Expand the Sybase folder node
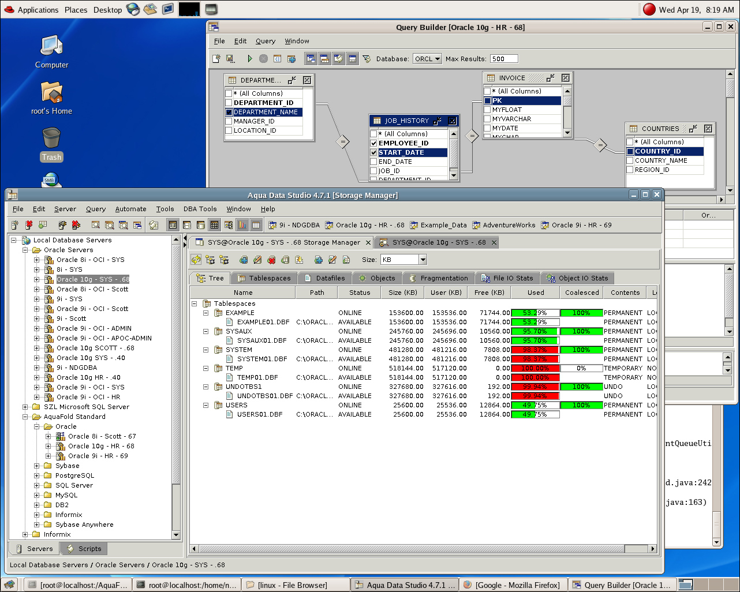 click(37, 466)
